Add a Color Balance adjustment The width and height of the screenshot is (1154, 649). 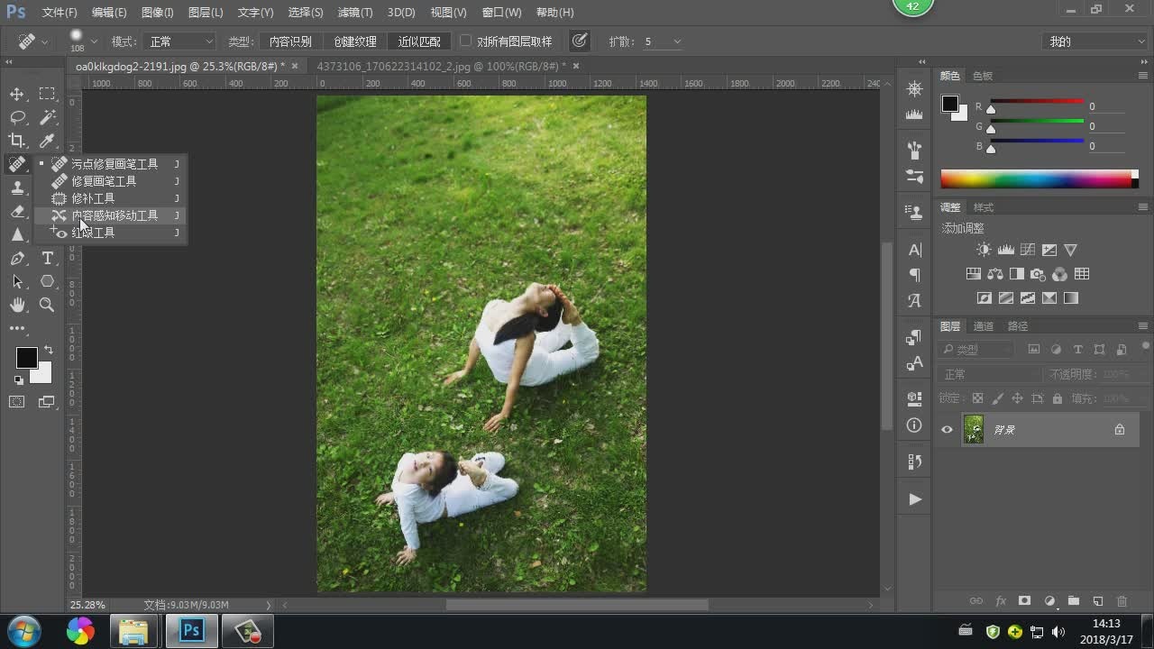pos(995,274)
